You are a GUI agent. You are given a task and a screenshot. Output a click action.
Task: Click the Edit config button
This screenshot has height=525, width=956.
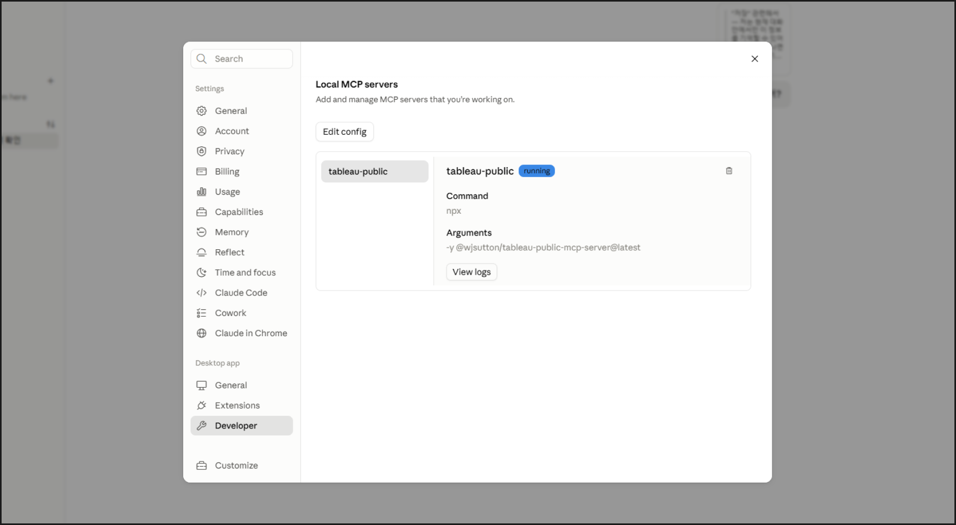(x=345, y=132)
